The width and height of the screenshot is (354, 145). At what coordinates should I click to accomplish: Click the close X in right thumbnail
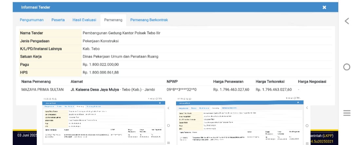(298, 103)
